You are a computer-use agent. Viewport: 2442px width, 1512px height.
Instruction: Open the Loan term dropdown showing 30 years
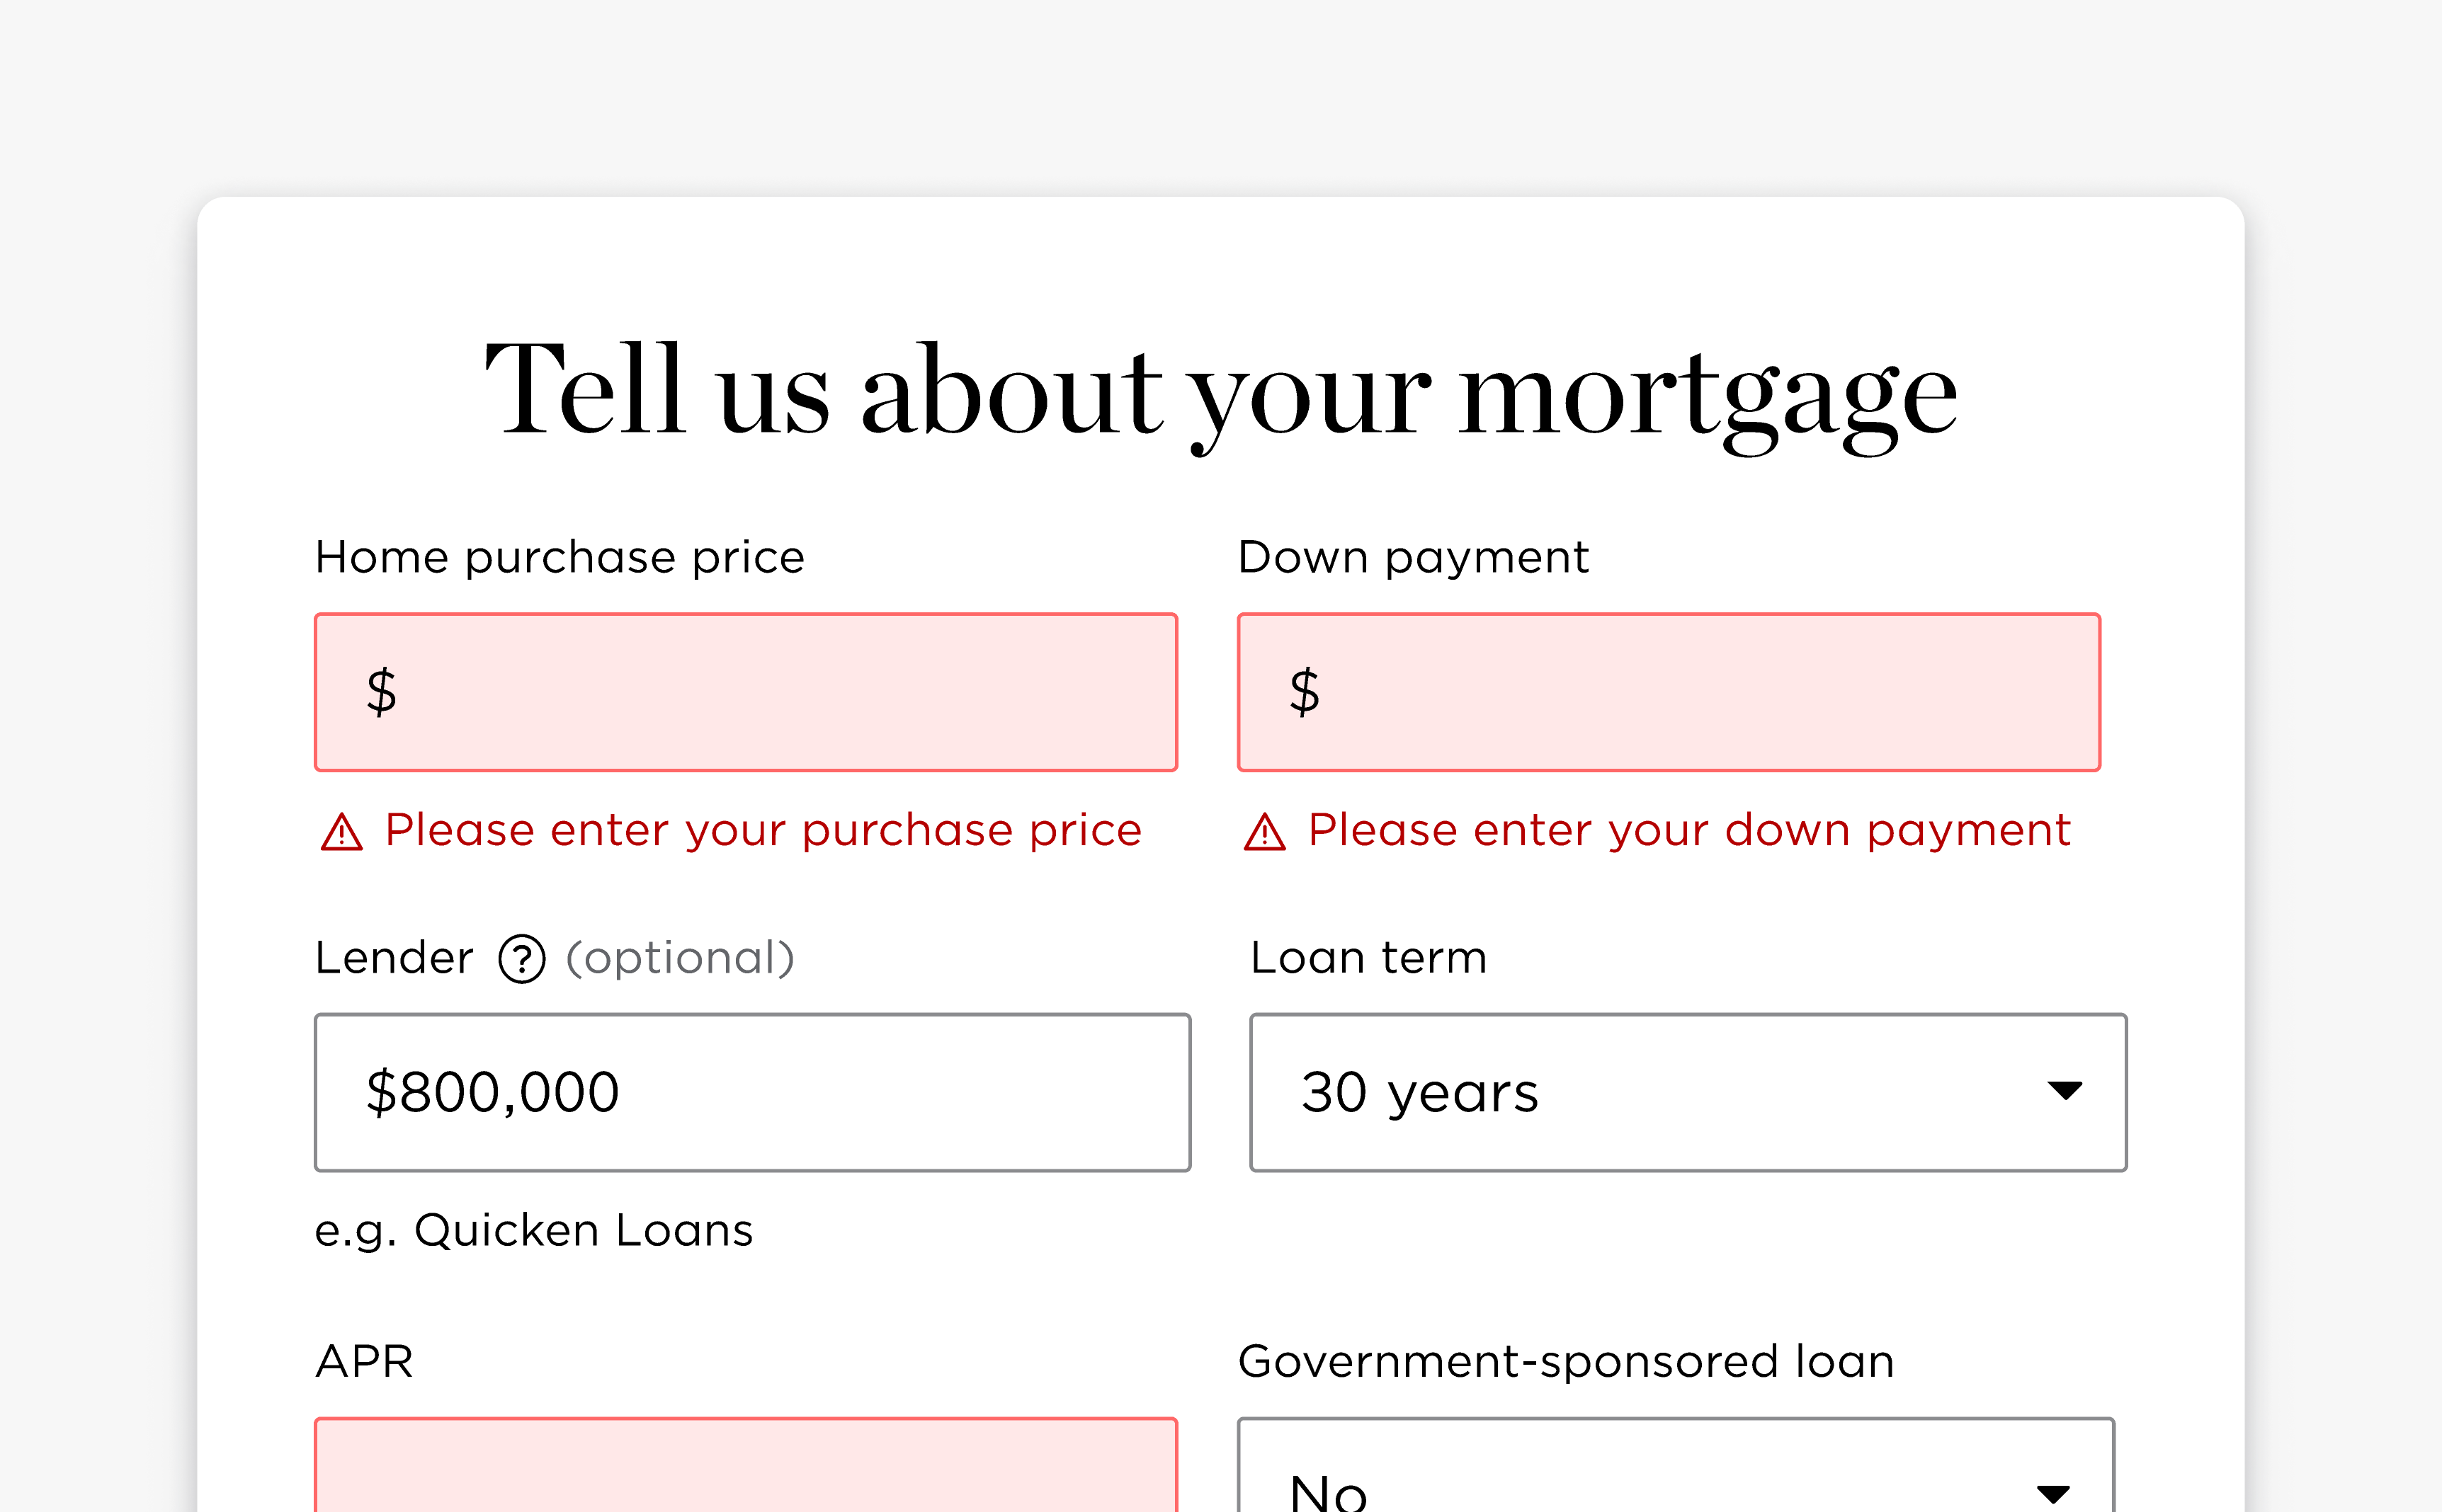[x=1687, y=1092]
